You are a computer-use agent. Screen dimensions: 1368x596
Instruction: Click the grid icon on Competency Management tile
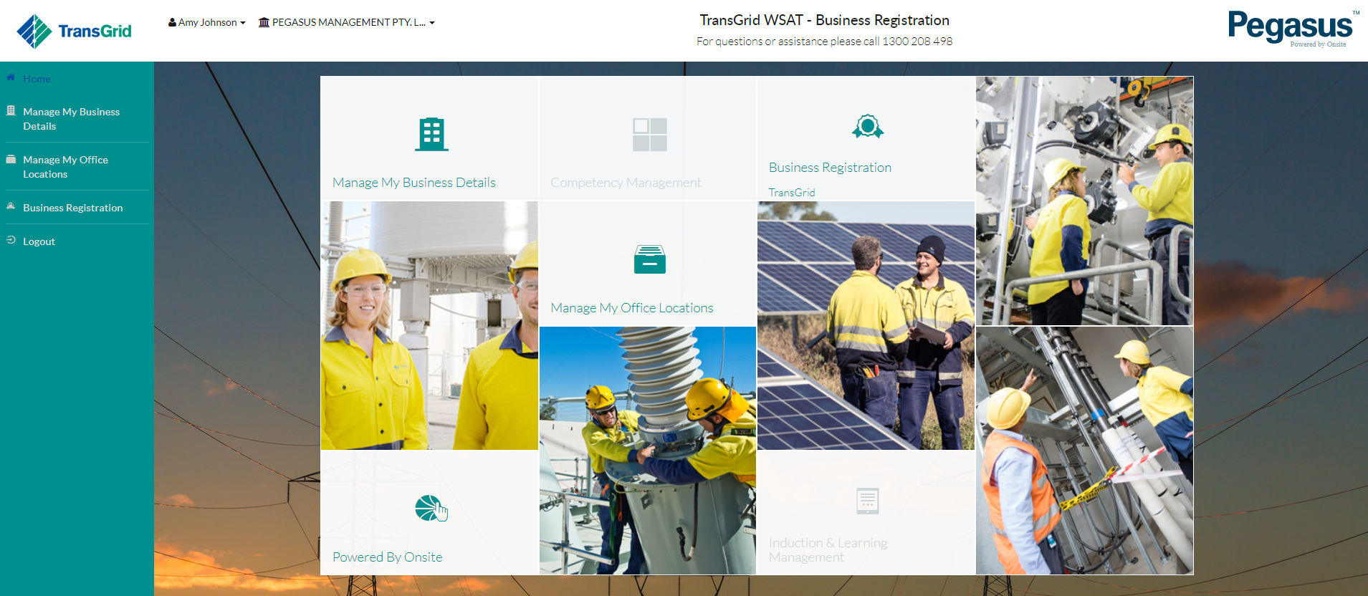[650, 135]
